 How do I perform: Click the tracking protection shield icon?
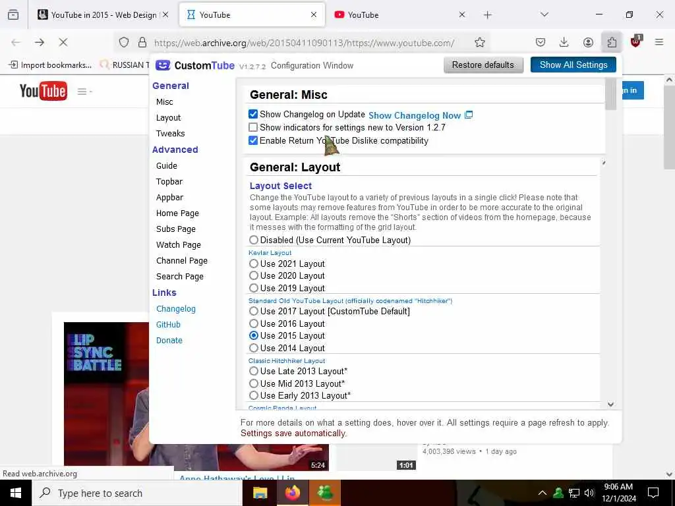(x=124, y=42)
